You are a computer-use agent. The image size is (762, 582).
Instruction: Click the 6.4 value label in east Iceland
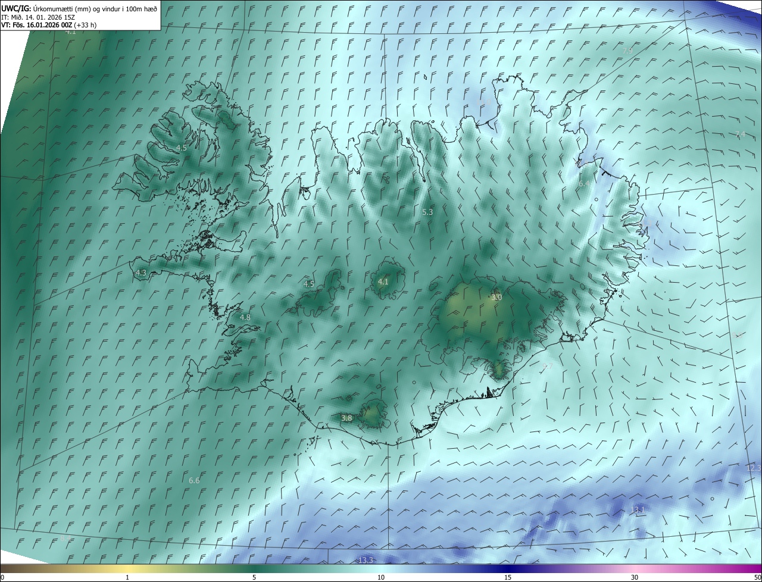pos(585,184)
